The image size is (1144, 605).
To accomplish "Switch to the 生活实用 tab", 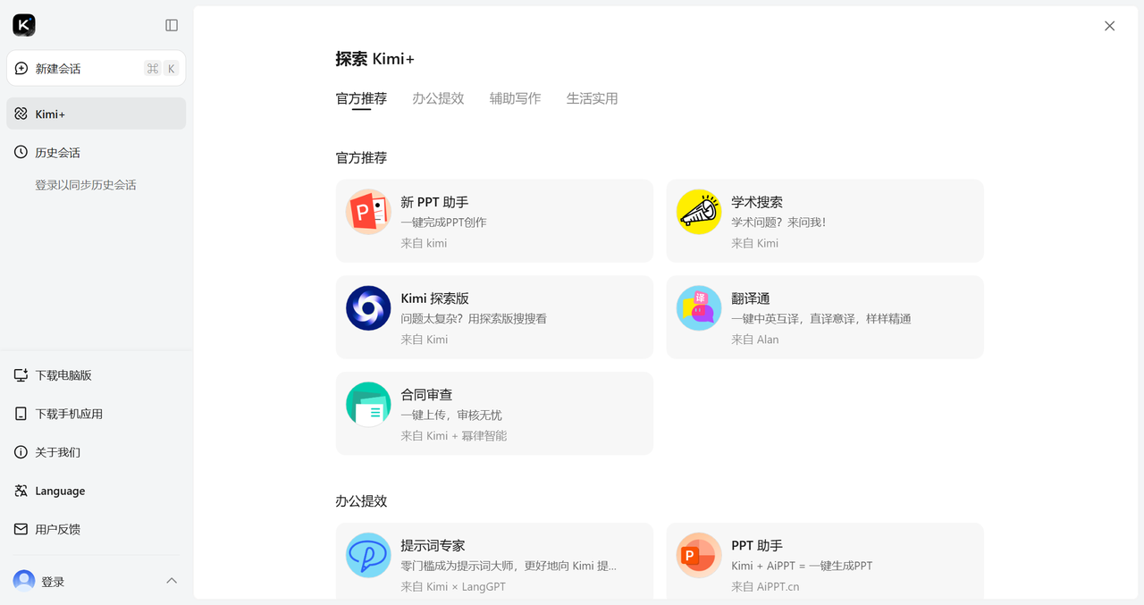I will (x=592, y=98).
